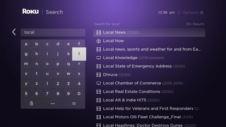Image resolution: width=226 pixels, height=127 pixels.
Task: Tap the letter k key
Action: [x=68, y=54]
